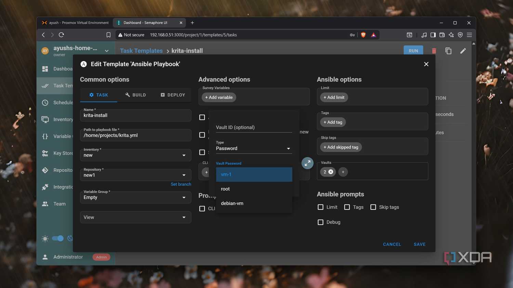Viewport: 513px width, 288px height.
Task: Click the Set branch link
Action: (x=181, y=184)
